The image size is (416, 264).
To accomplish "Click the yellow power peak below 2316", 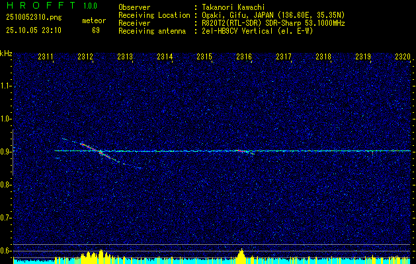I will 241,256.
